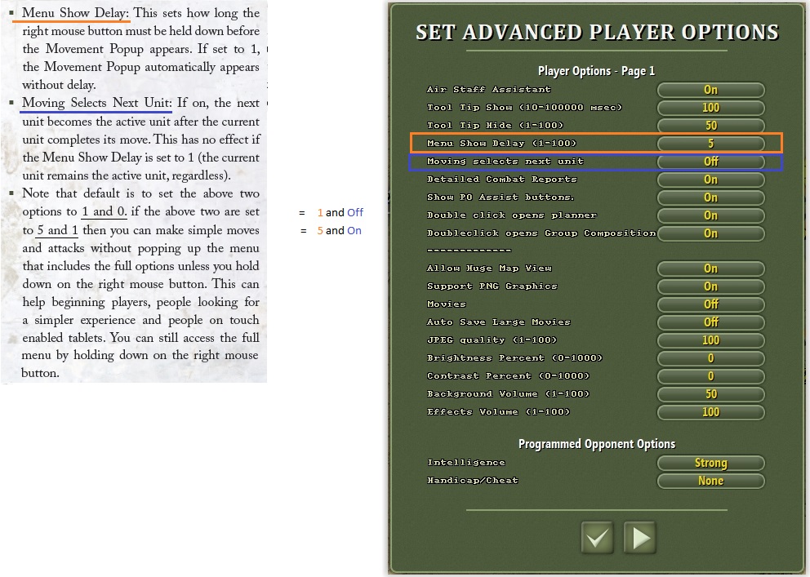This screenshot has width=810, height=577.
Task: Click the '5 and On' annotation text
Action: (x=339, y=231)
